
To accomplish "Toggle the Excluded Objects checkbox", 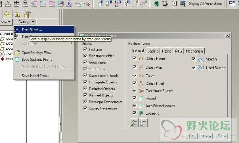I will pos(86,89).
